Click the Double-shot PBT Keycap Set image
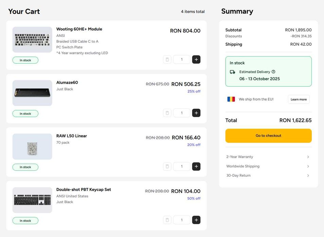324x237 pixels. 32,200
